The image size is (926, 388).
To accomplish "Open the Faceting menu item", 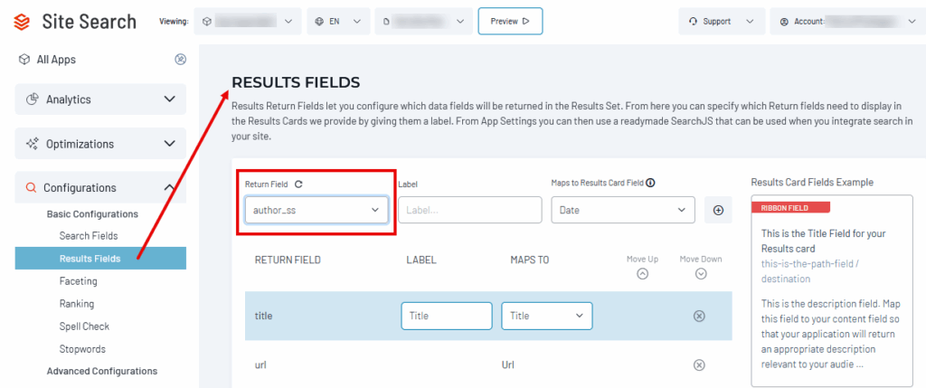I will (79, 281).
